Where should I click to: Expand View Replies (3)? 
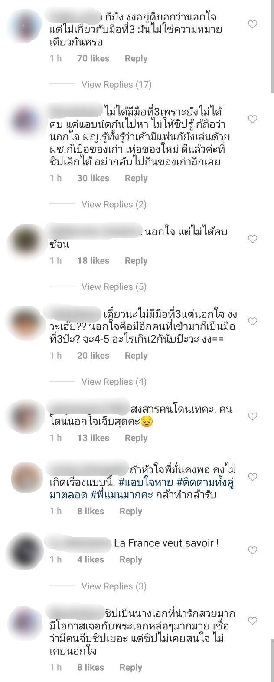[x=114, y=586]
